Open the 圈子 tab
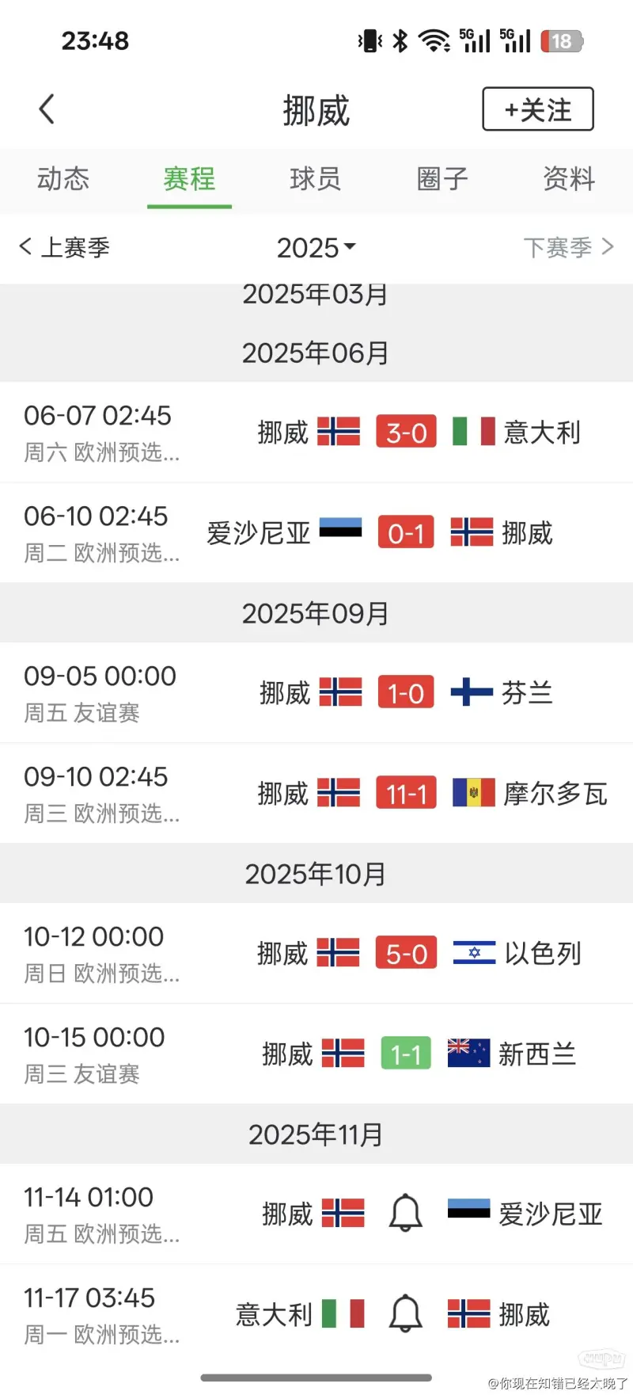Image resolution: width=633 pixels, height=1395 pixels. click(442, 179)
